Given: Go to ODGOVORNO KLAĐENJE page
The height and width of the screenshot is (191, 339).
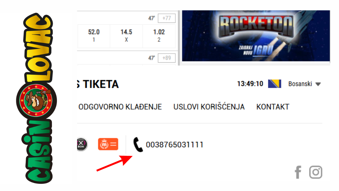Looking at the screenshot, I should pos(120,107).
